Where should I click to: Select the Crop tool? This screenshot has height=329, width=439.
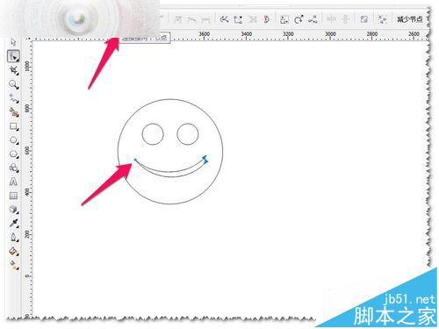click(13, 70)
